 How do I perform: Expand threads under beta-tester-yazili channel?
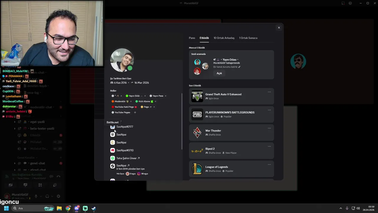15,129
